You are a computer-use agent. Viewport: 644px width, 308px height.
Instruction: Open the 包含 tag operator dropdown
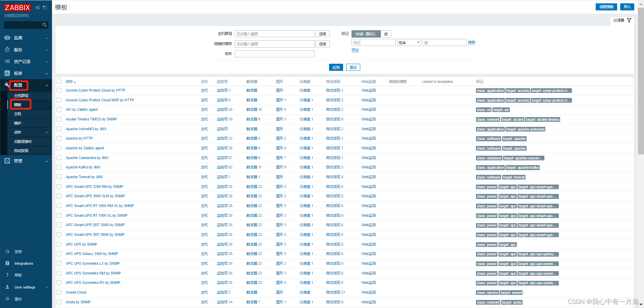point(409,43)
